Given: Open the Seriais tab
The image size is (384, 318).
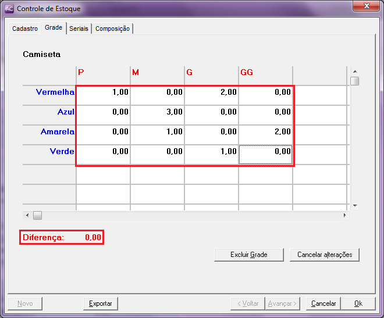Looking at the screenshot, I should coord(79,28).
